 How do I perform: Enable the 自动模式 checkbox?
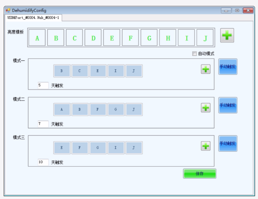(x=195, y=54)
